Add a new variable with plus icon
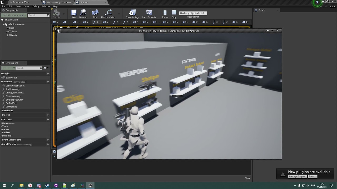Screen dimensions: 337x189 pos(48,119)
